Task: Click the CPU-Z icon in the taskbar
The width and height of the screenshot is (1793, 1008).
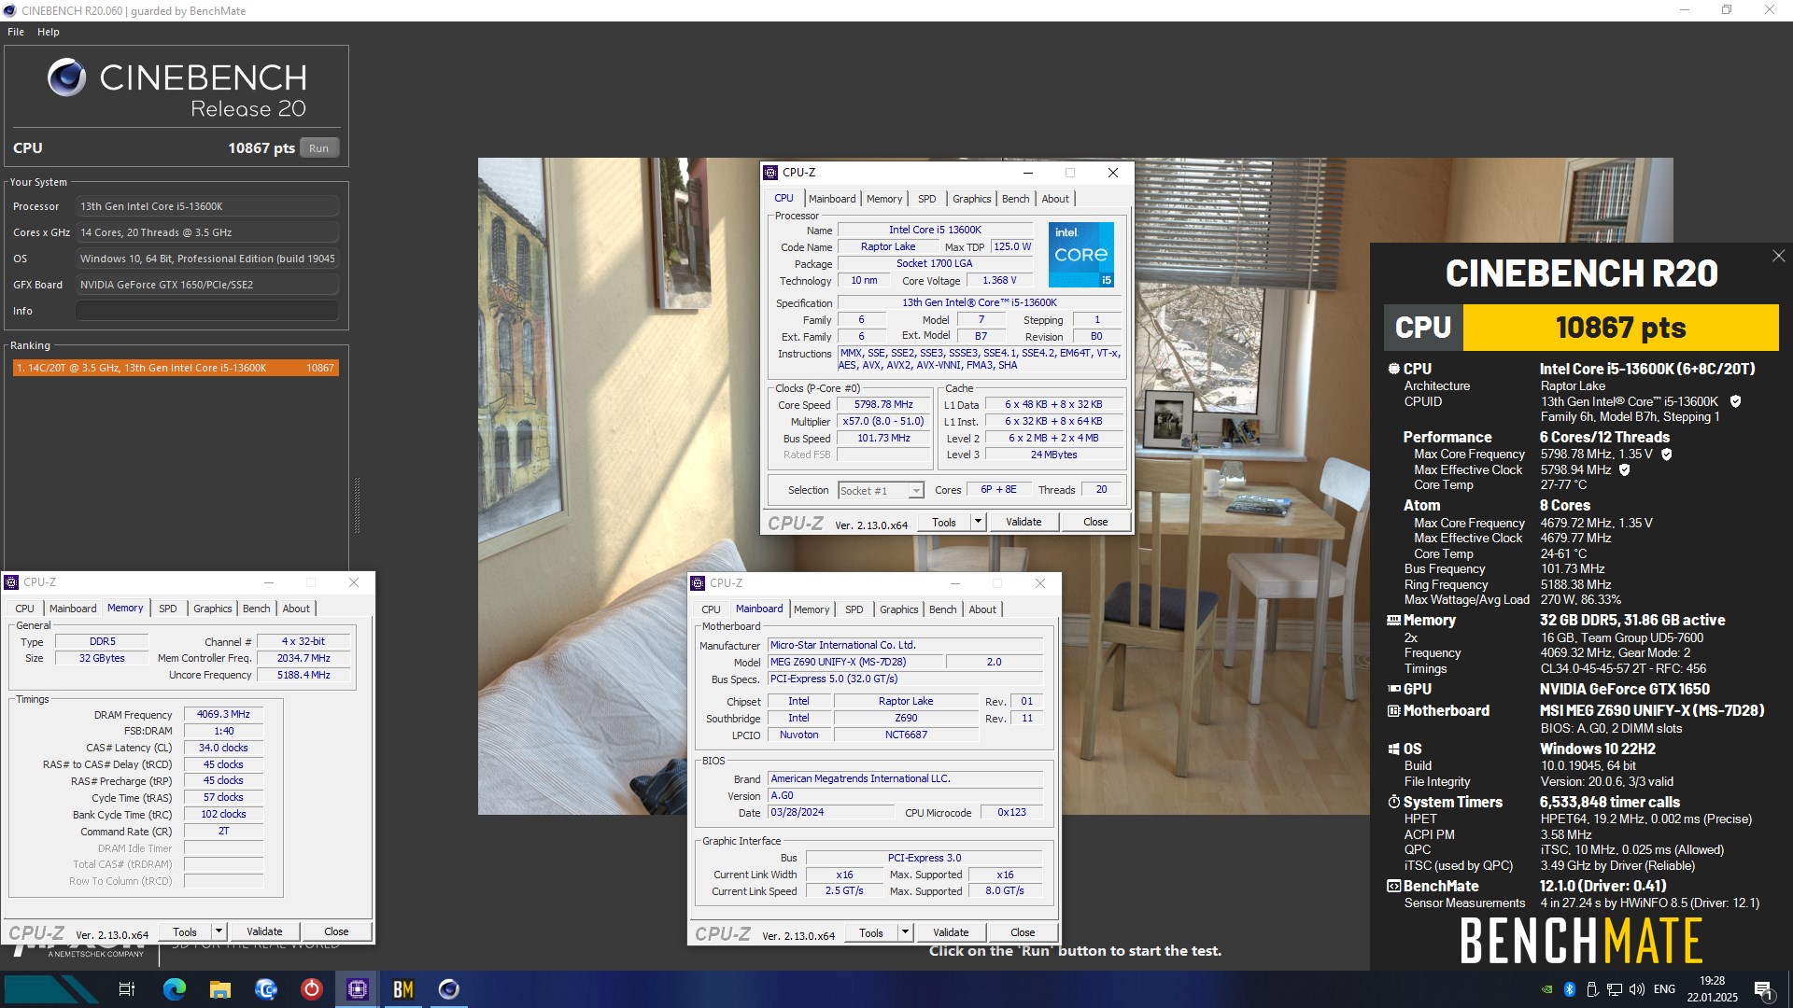Action: [x=358, y=989]
